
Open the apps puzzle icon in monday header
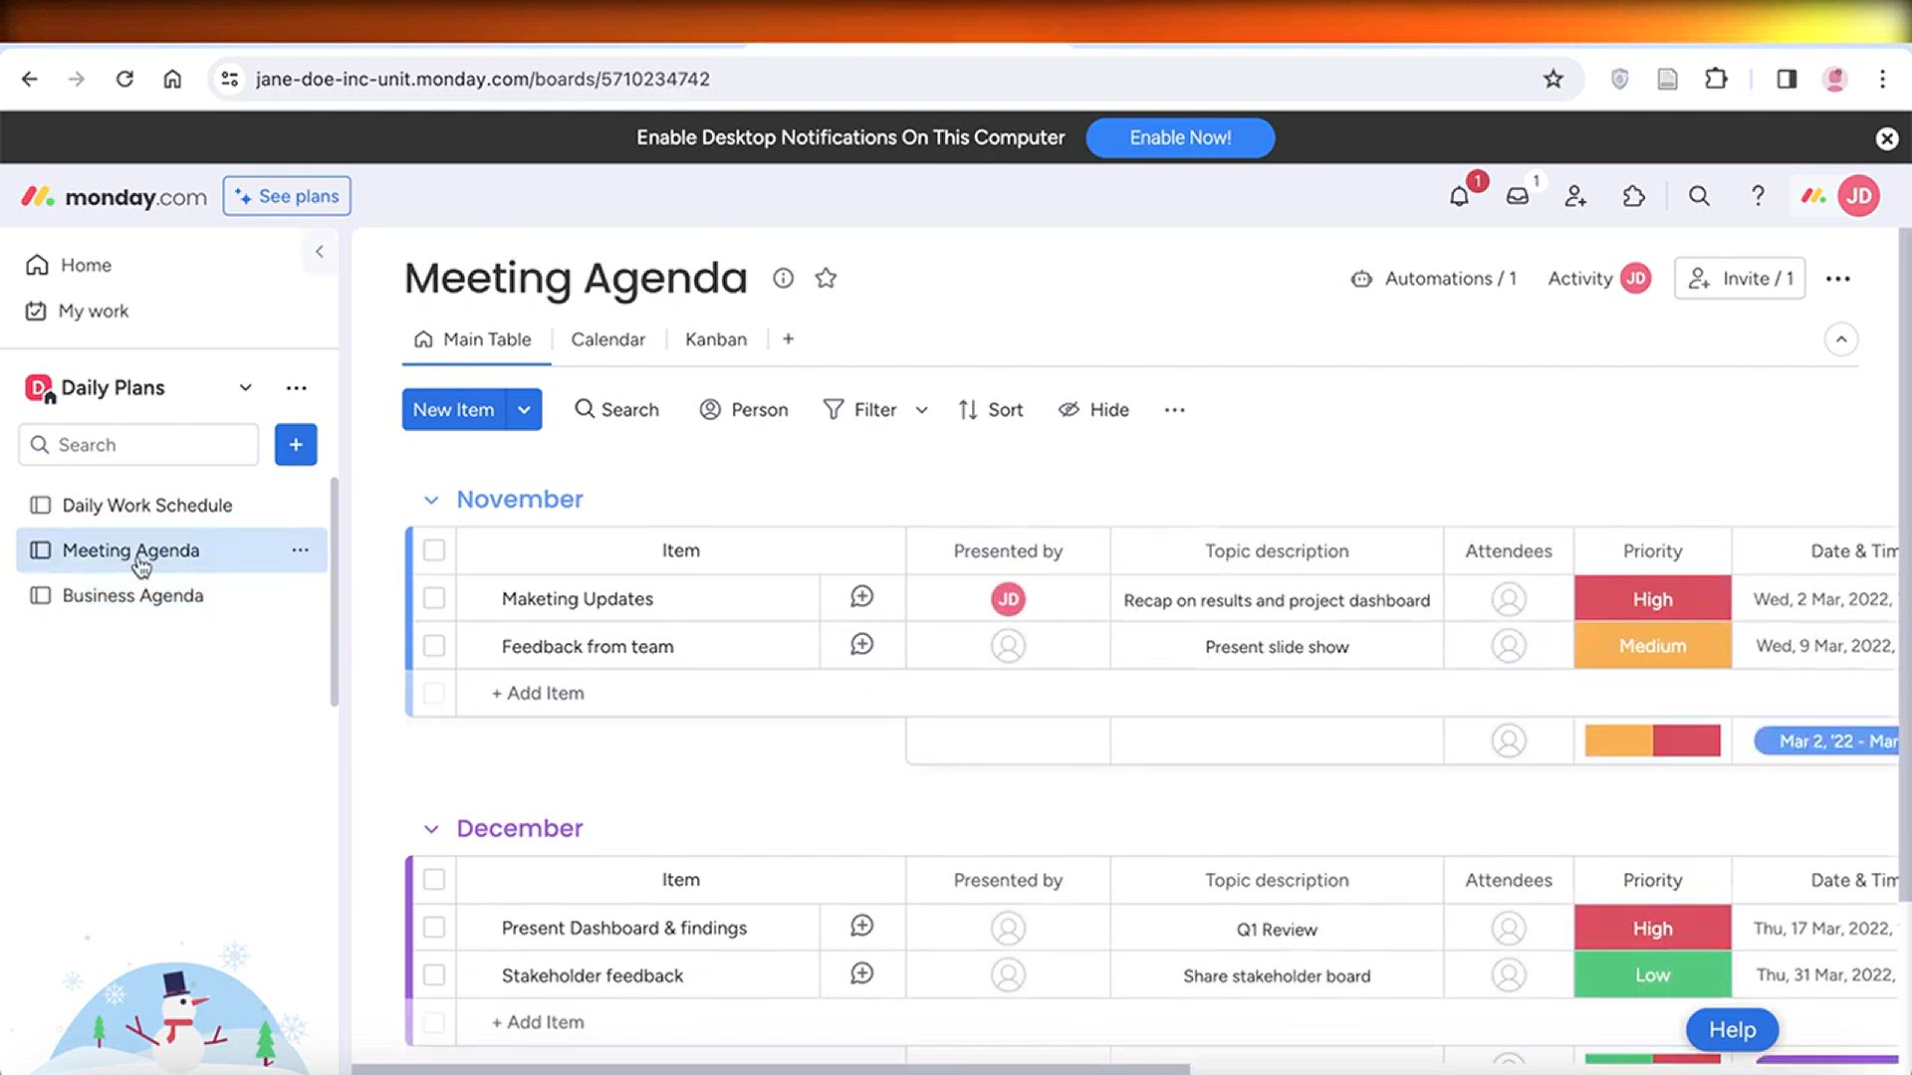pos(1634,196)
